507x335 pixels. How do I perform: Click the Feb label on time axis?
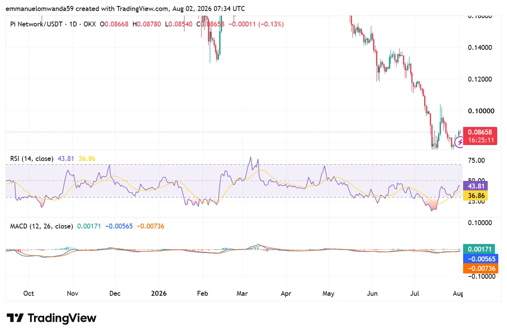(203, 293)
